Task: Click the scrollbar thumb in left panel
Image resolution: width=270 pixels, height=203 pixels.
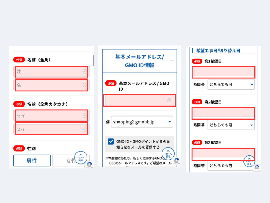Action: [x=93, y=61]
